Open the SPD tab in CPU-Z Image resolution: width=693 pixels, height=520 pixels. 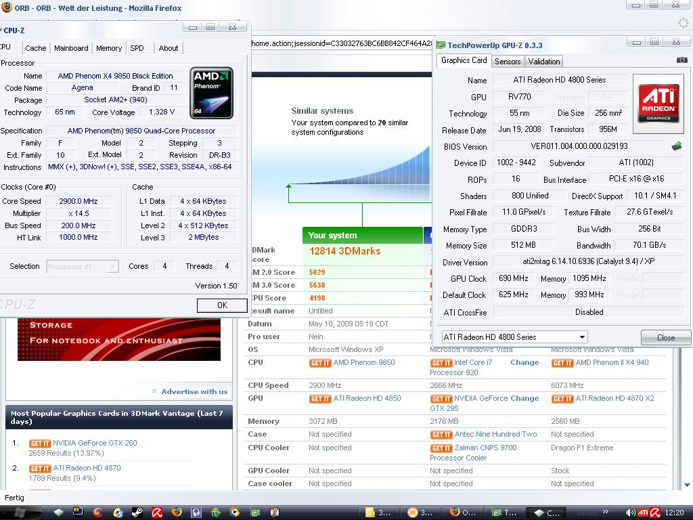(137, 48)
